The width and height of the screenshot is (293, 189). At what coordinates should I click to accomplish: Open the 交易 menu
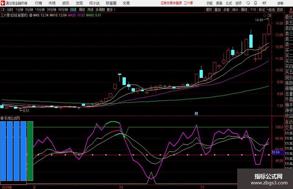coord(126,3)
